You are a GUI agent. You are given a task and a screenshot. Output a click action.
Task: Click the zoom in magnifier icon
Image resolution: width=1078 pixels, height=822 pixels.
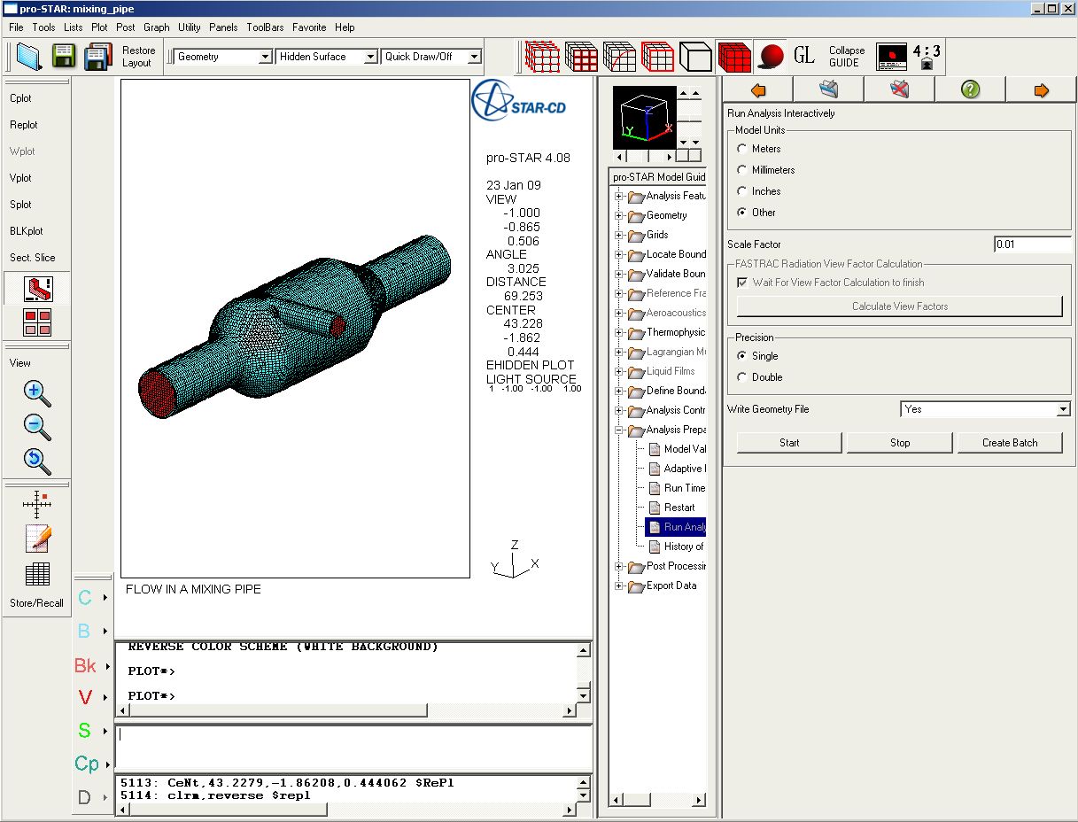[x=37, y=393]
